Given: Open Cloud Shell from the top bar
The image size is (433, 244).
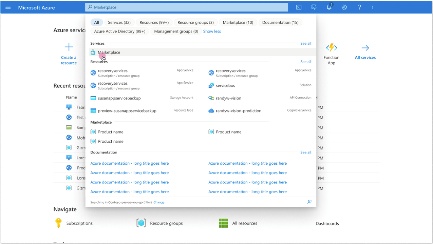Looking at the screenshot, I should [x=298, y=7].
